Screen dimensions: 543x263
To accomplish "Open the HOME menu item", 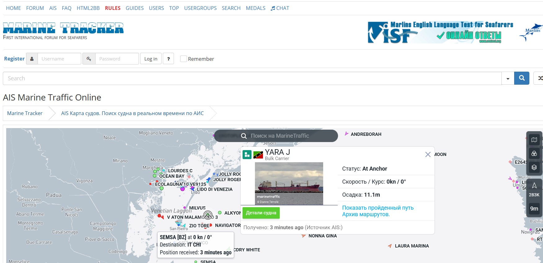I will tap(14, 8).
